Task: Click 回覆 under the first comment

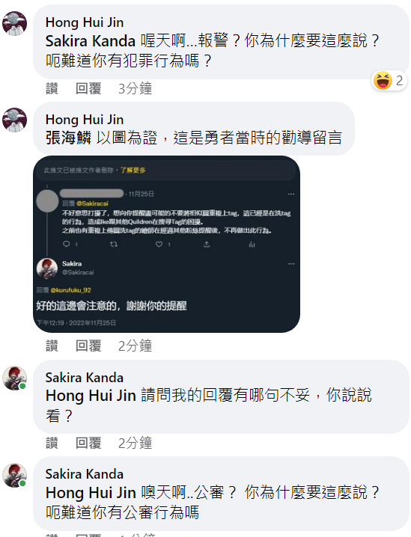Action: 88,89
